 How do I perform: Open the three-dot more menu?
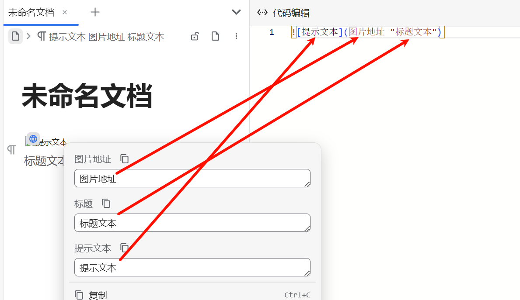236,36
